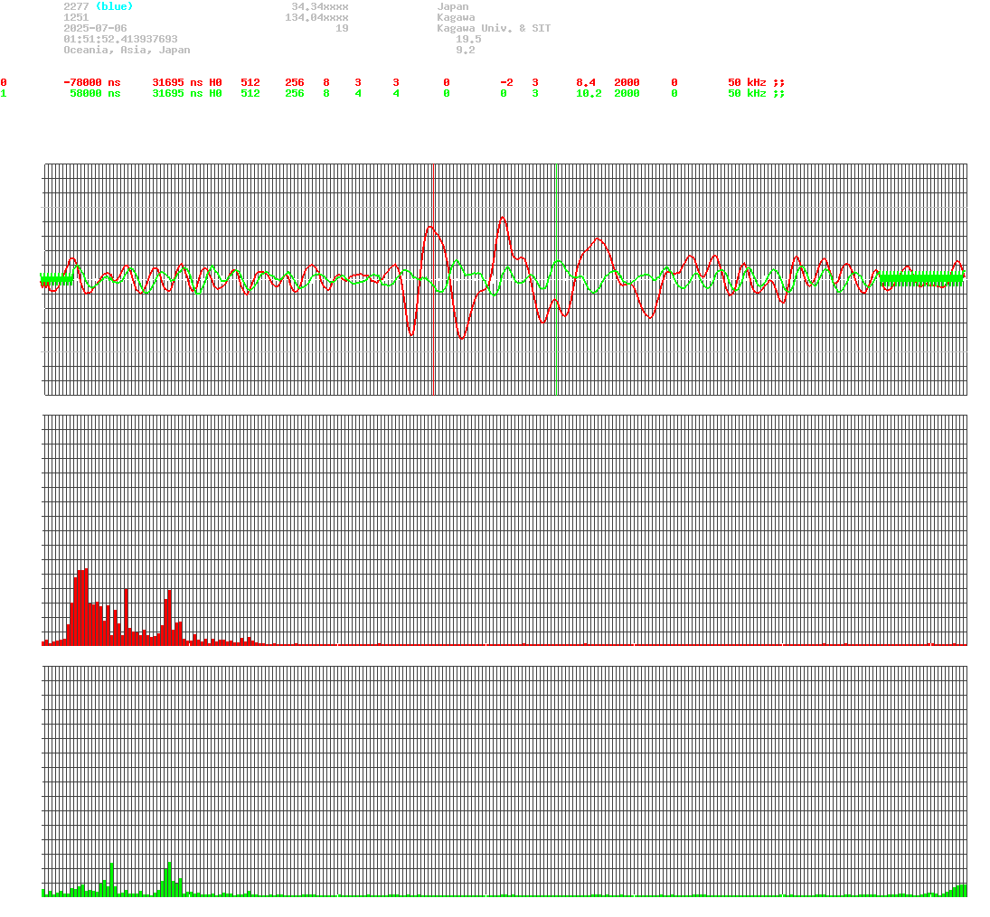
Task: Click the cyan "(blue)" station label
Action: [114, 6]
